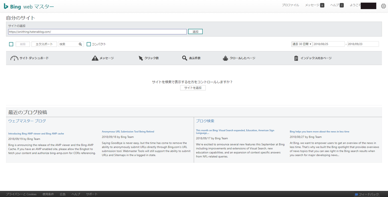Open the settings gear icon
This screenshot has height=197, width=388.
click(x=383, y=6)
